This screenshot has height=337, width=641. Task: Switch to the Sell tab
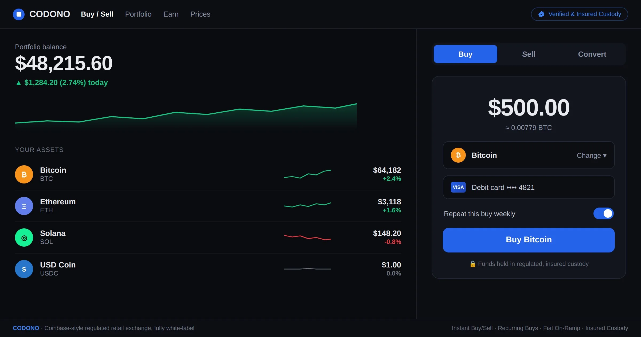pos(529,54)
